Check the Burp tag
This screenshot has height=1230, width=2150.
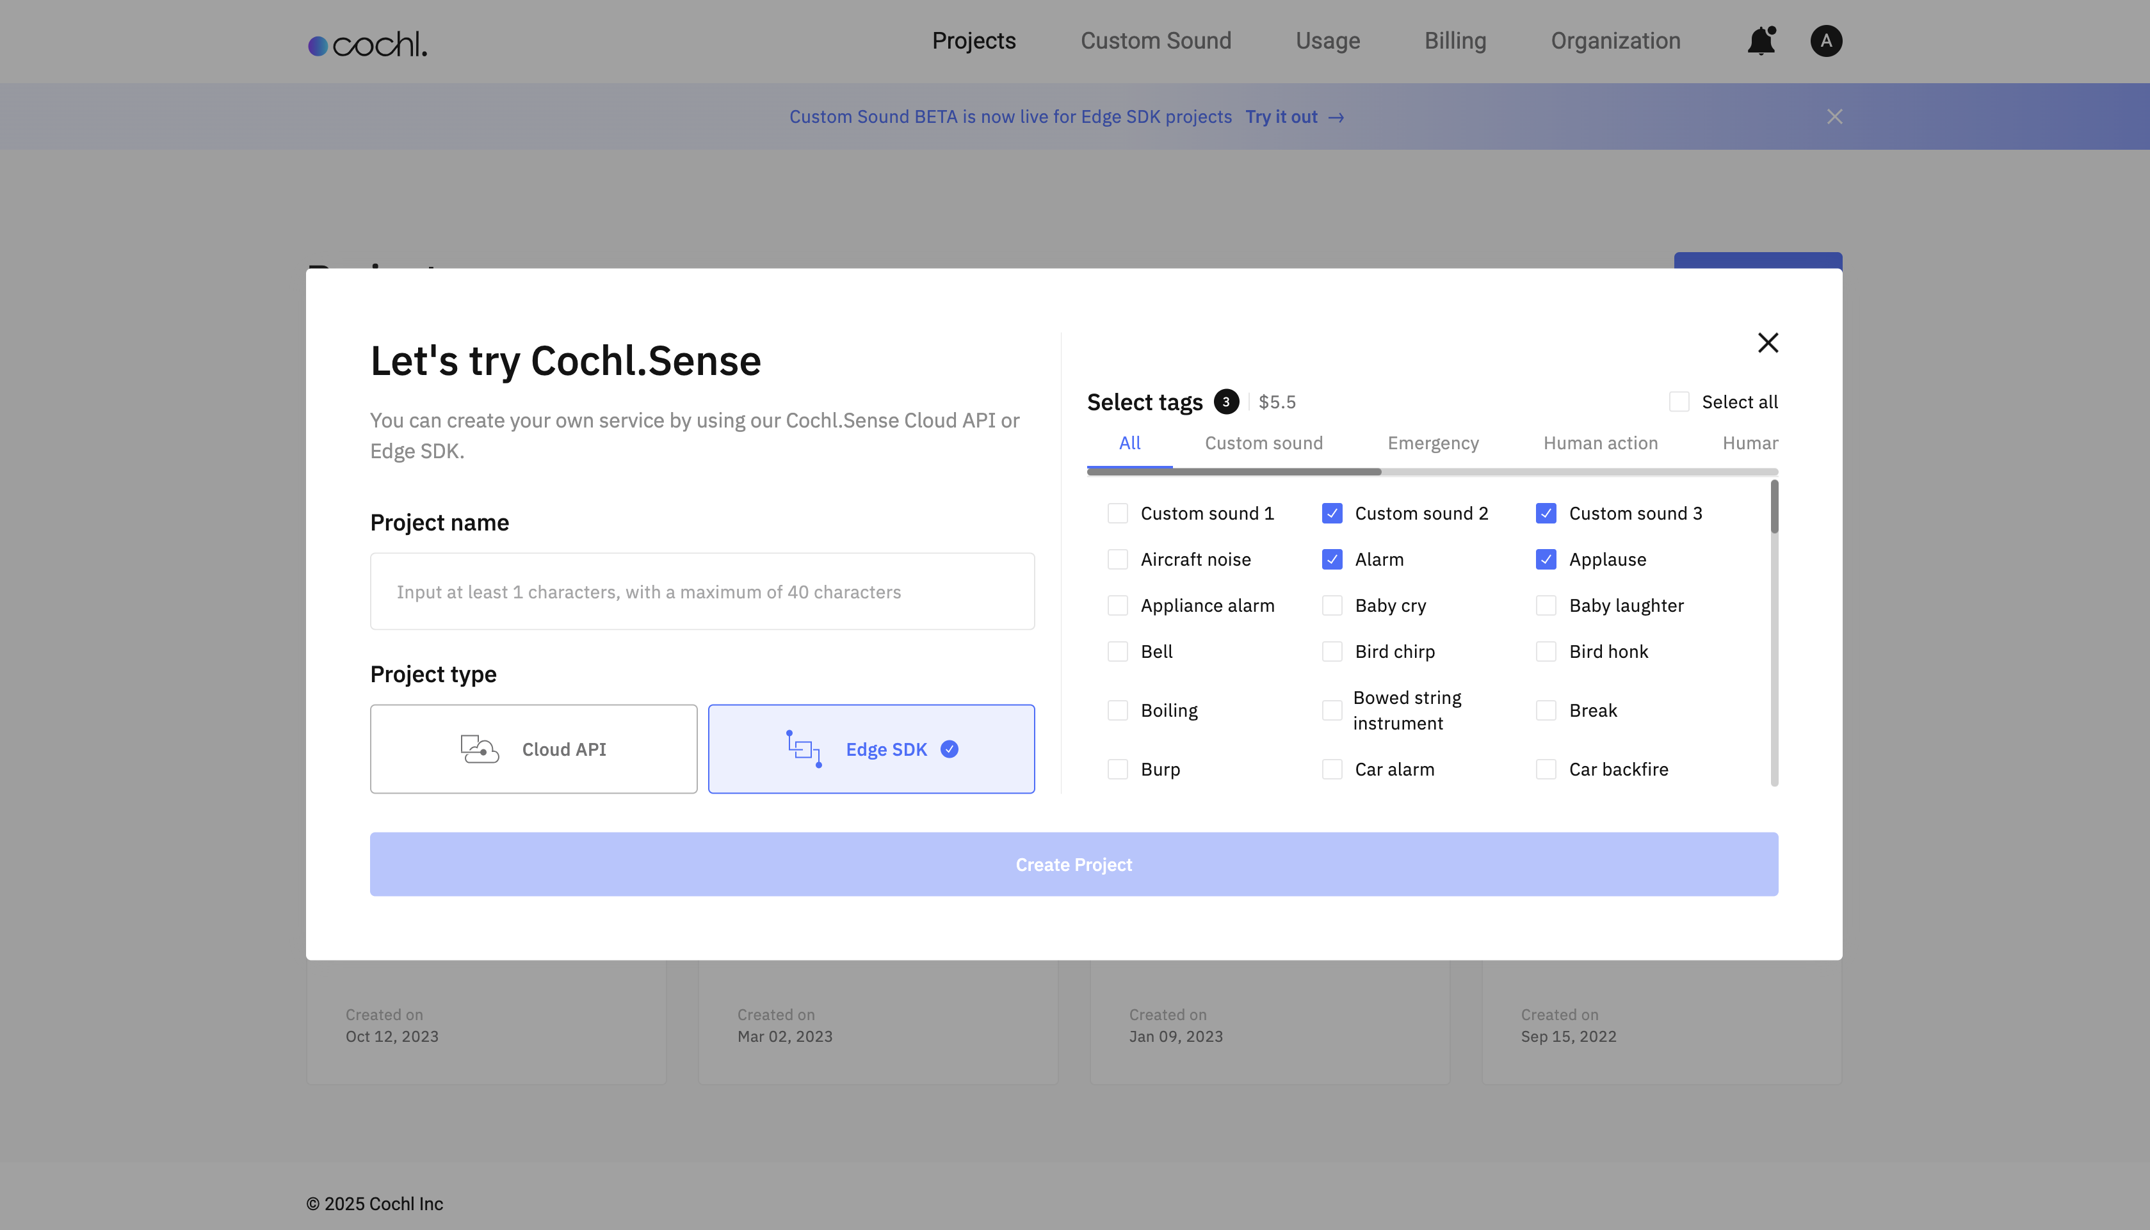[1117, 770]
